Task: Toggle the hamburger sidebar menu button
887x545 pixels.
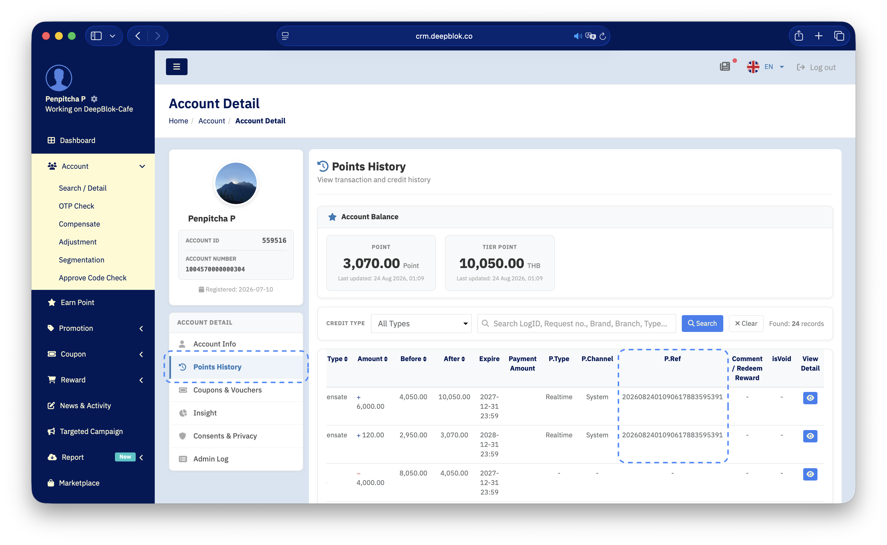Action: [176, 67]
